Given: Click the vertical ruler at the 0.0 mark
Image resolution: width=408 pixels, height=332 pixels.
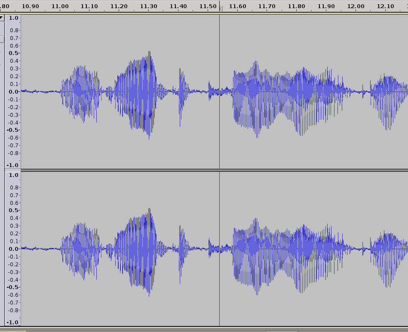Looking at the screenshot, I should [x=14, y=91].
